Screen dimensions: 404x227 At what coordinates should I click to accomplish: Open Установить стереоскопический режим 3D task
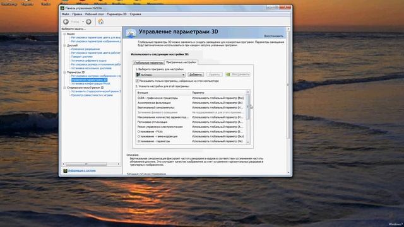(96, 91)
